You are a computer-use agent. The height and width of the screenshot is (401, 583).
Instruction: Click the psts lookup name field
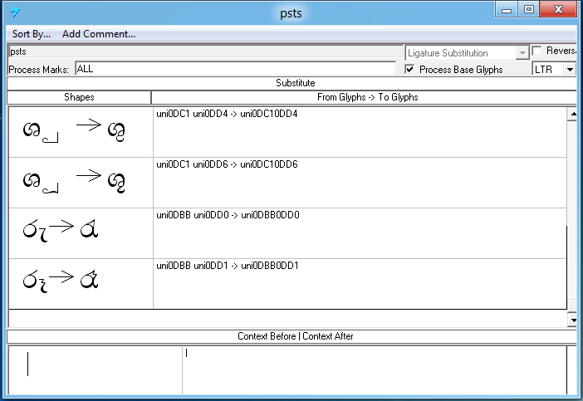coord(206,51)
